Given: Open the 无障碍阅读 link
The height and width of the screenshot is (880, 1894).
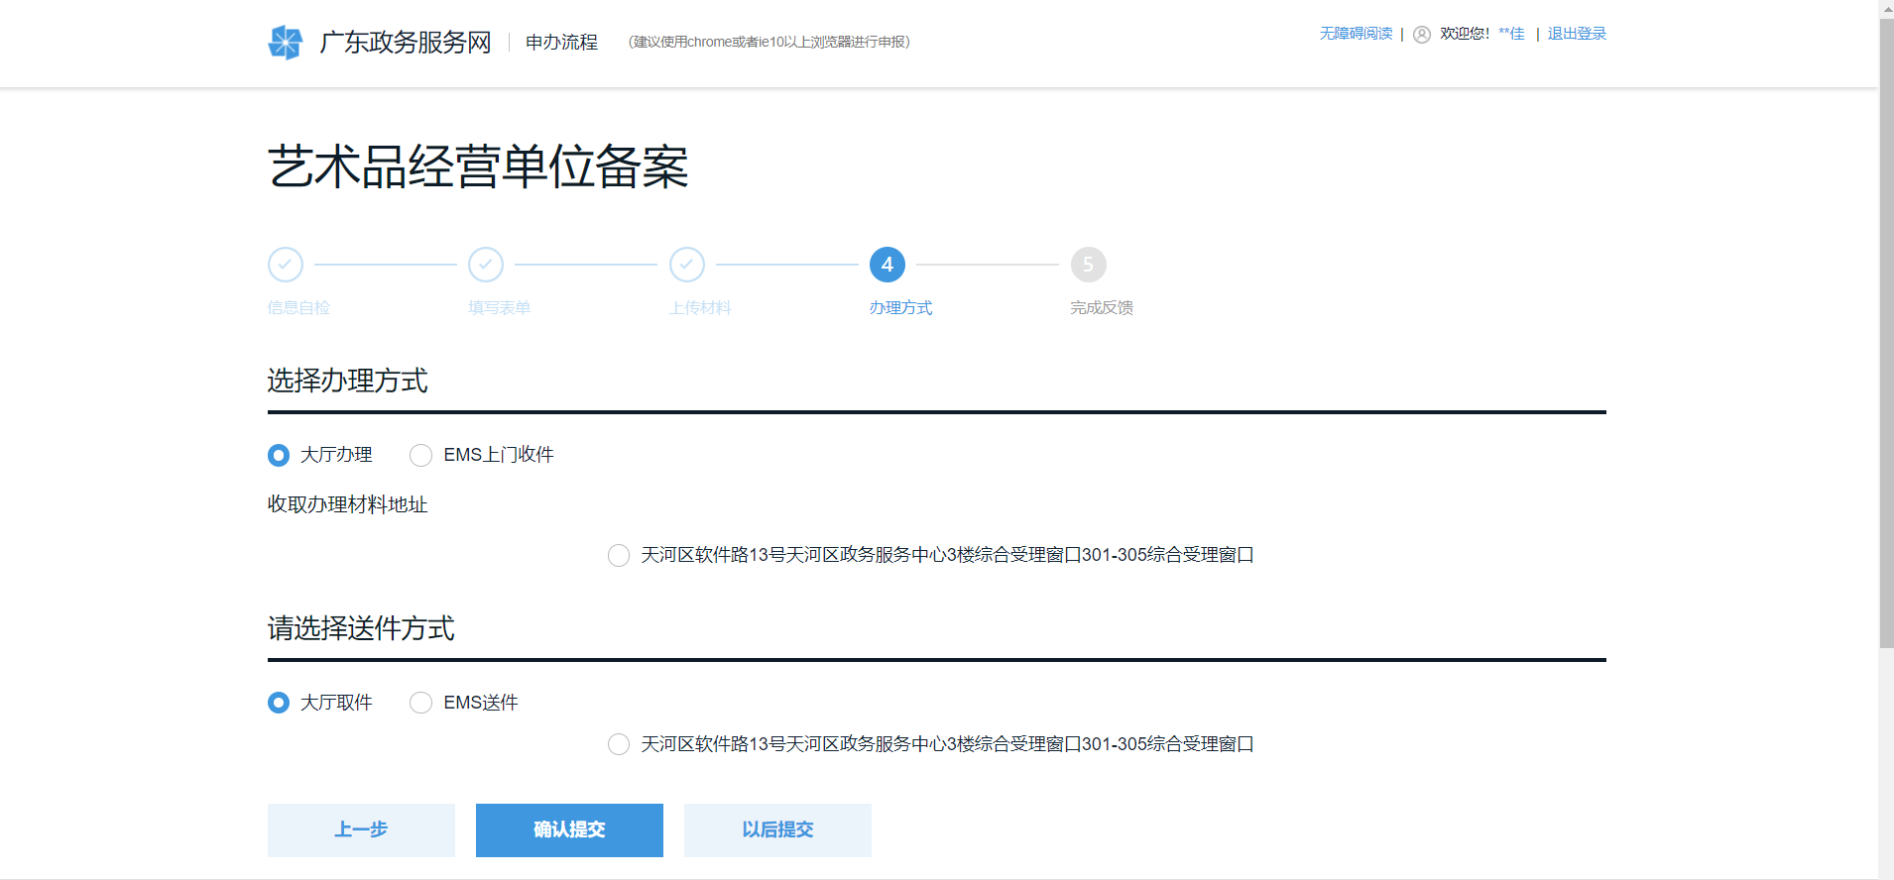Looking at the screenshot, I should point(1356,34).
